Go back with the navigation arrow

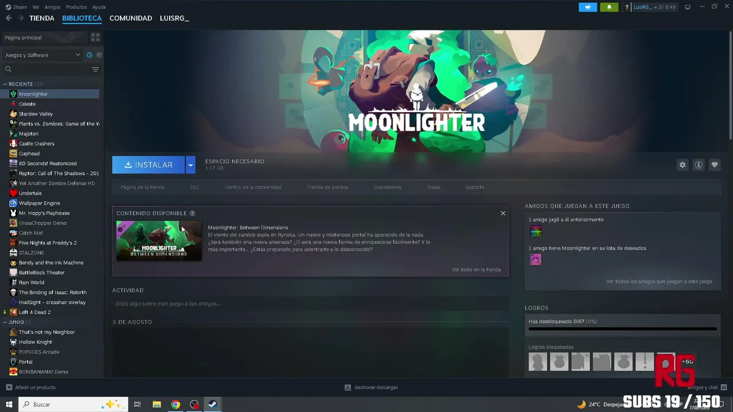(x=9, y=18)
